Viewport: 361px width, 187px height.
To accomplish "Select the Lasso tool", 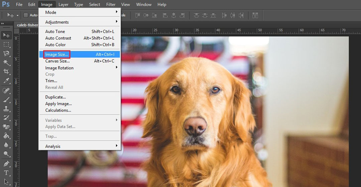I will click(6, 53).
